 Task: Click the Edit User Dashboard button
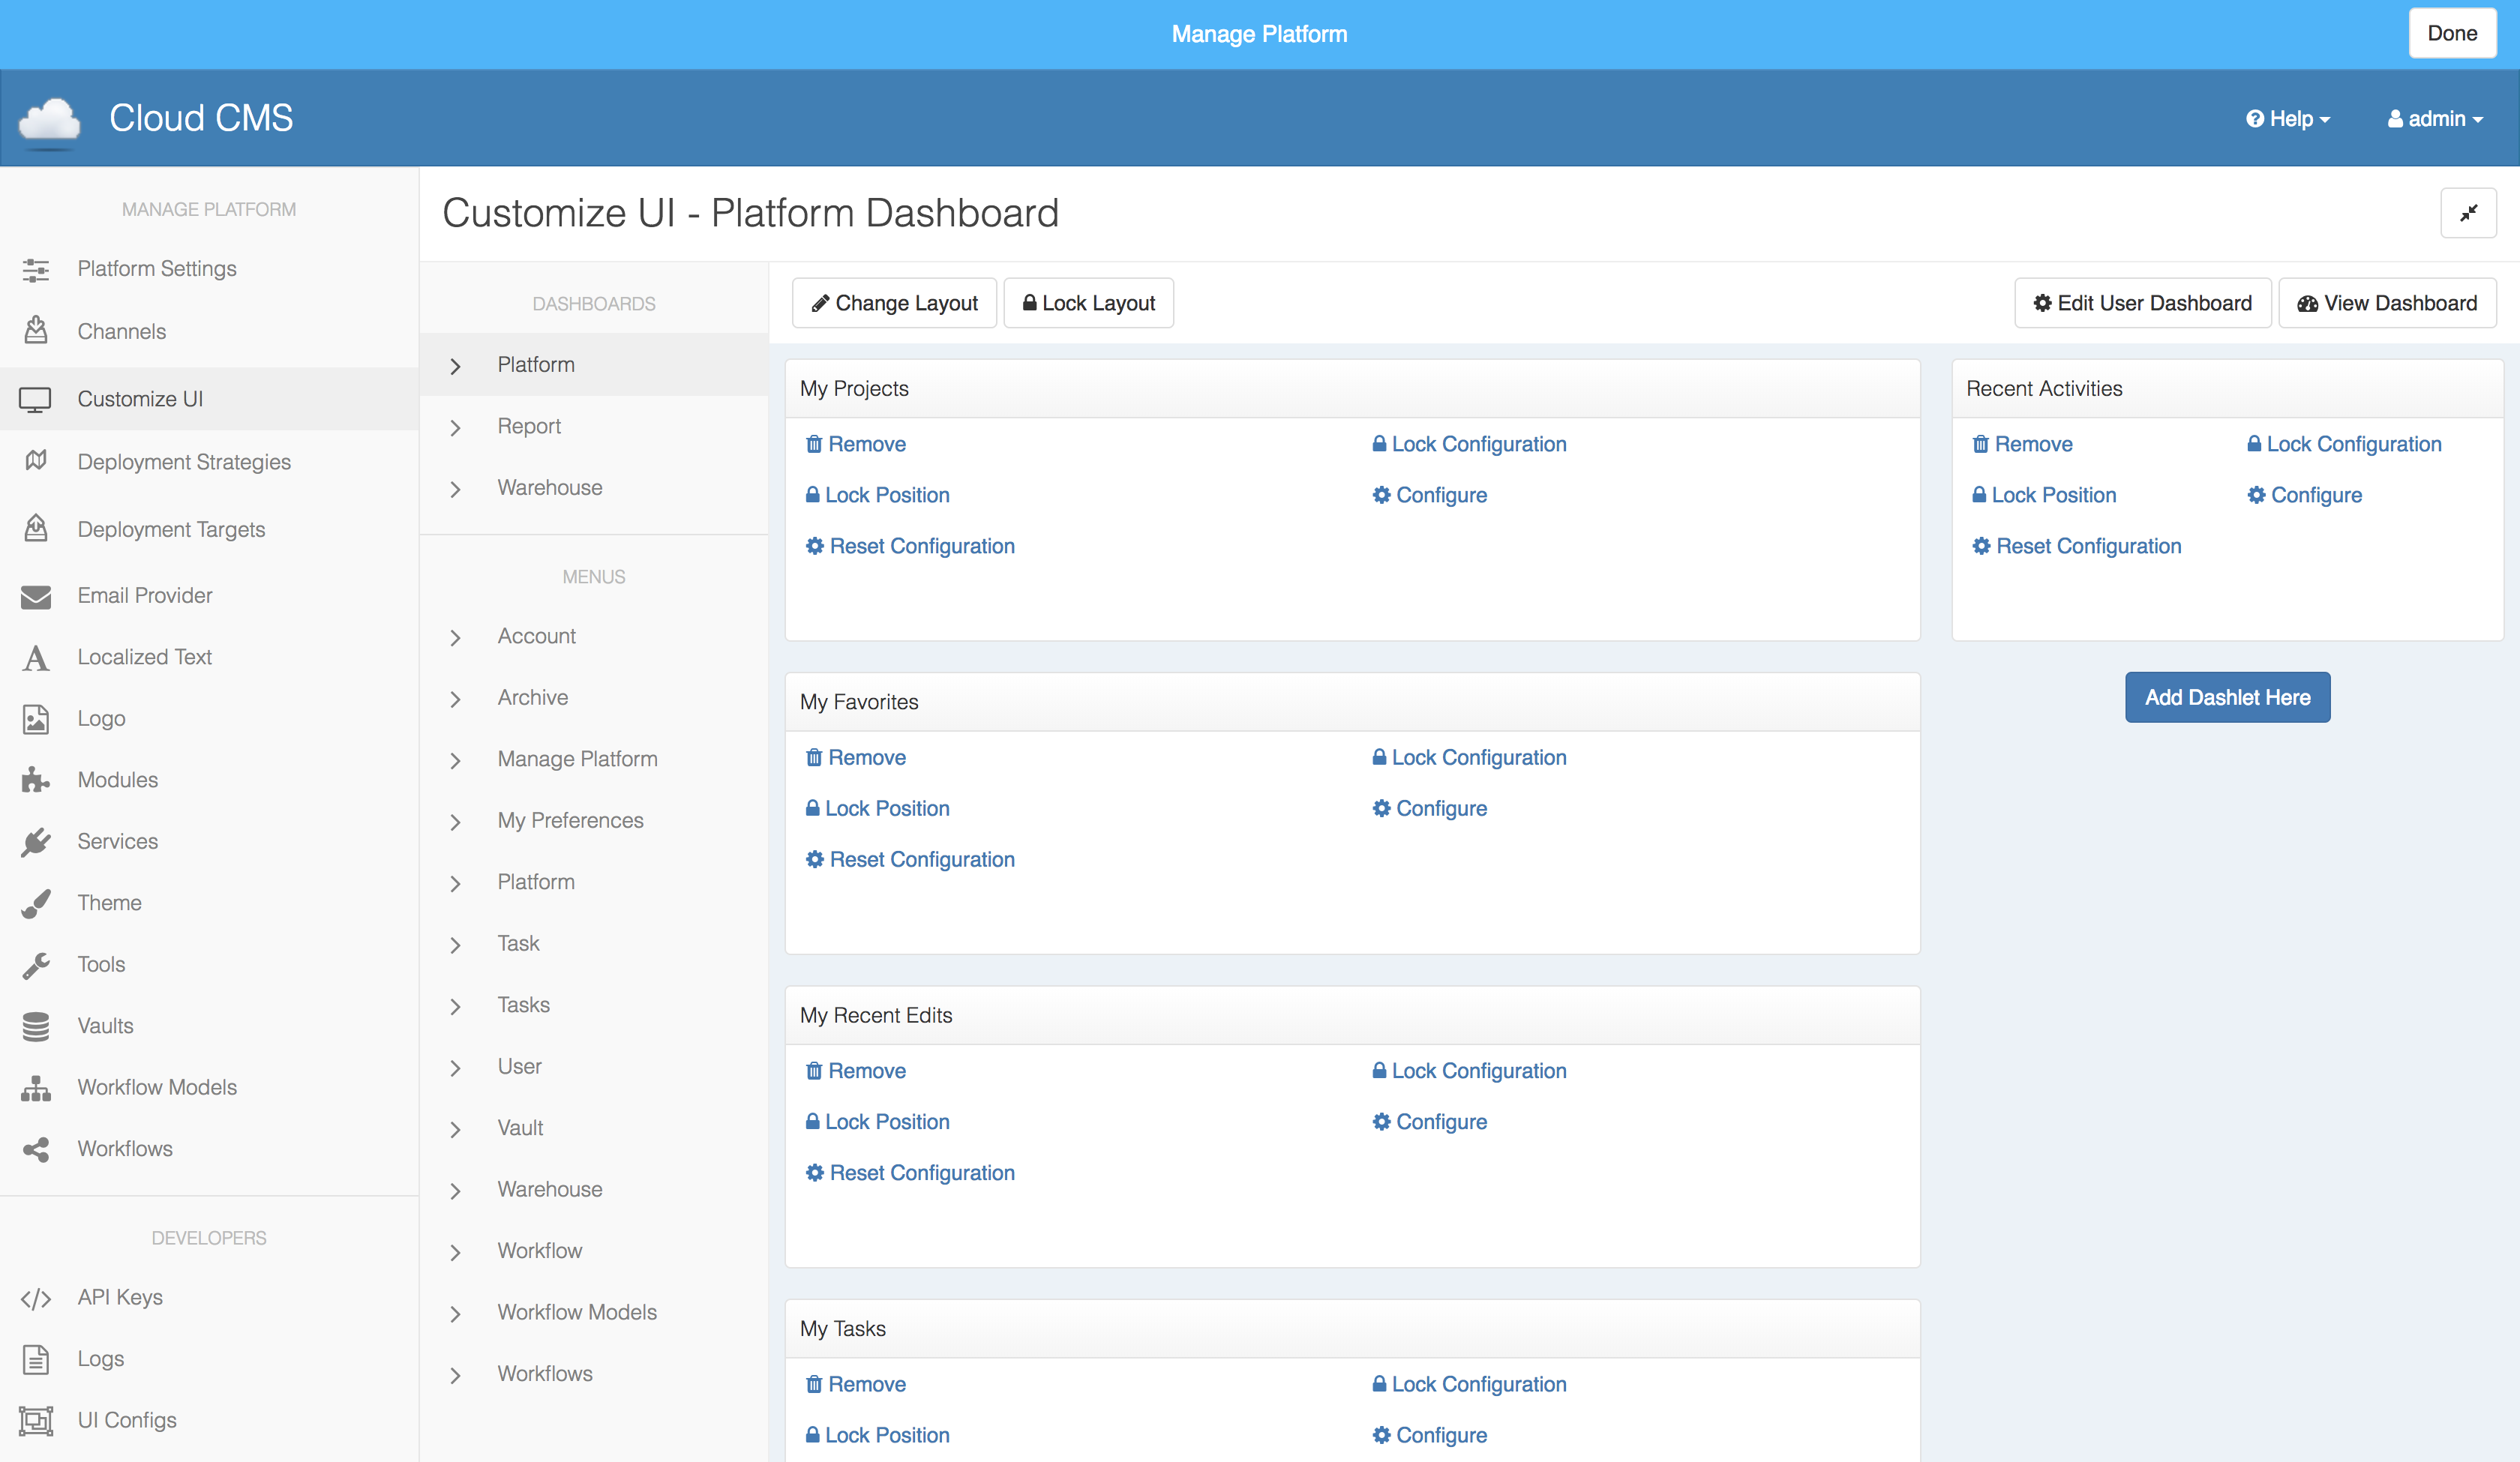tap(2142, 302)
